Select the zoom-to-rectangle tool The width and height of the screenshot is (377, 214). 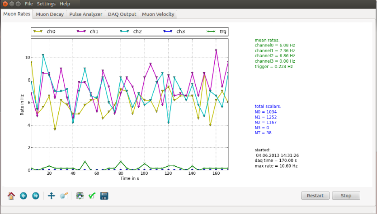tap(64, 196)
